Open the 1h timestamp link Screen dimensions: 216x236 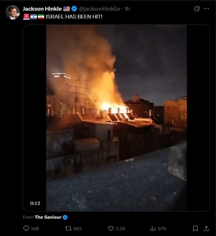tap(127, 9)
